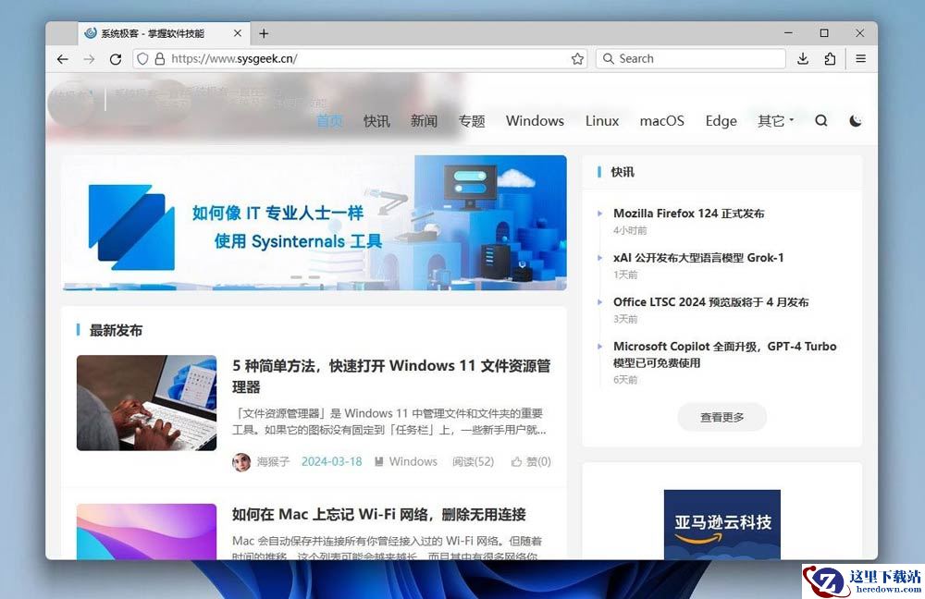Viewport: 925px width, 599px height.
Task: Open the Linux navigation item
Action: pos(602,121)
